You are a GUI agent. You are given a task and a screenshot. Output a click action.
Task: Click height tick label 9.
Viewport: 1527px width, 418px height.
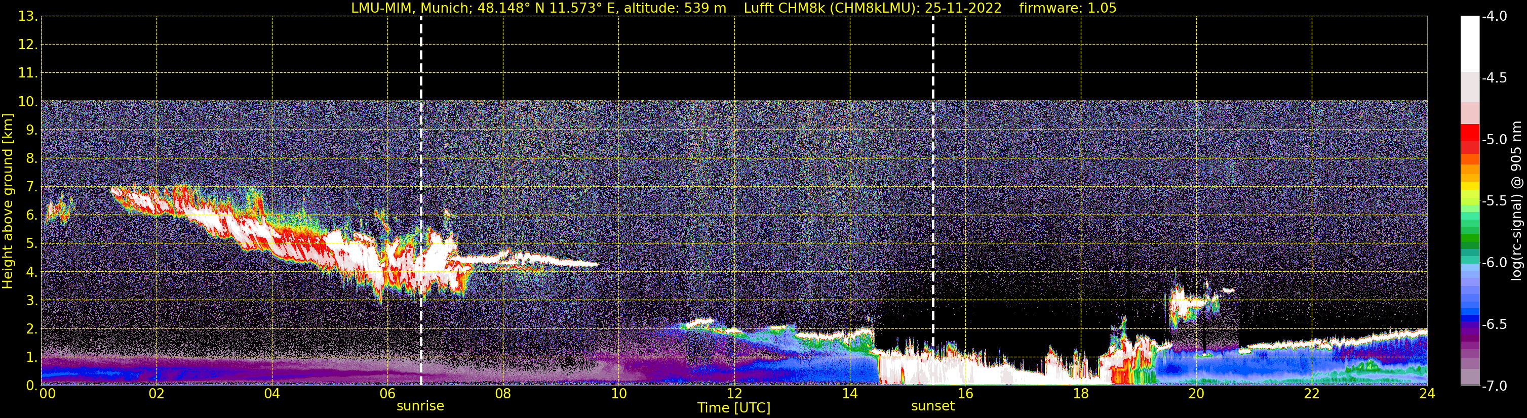31,130
